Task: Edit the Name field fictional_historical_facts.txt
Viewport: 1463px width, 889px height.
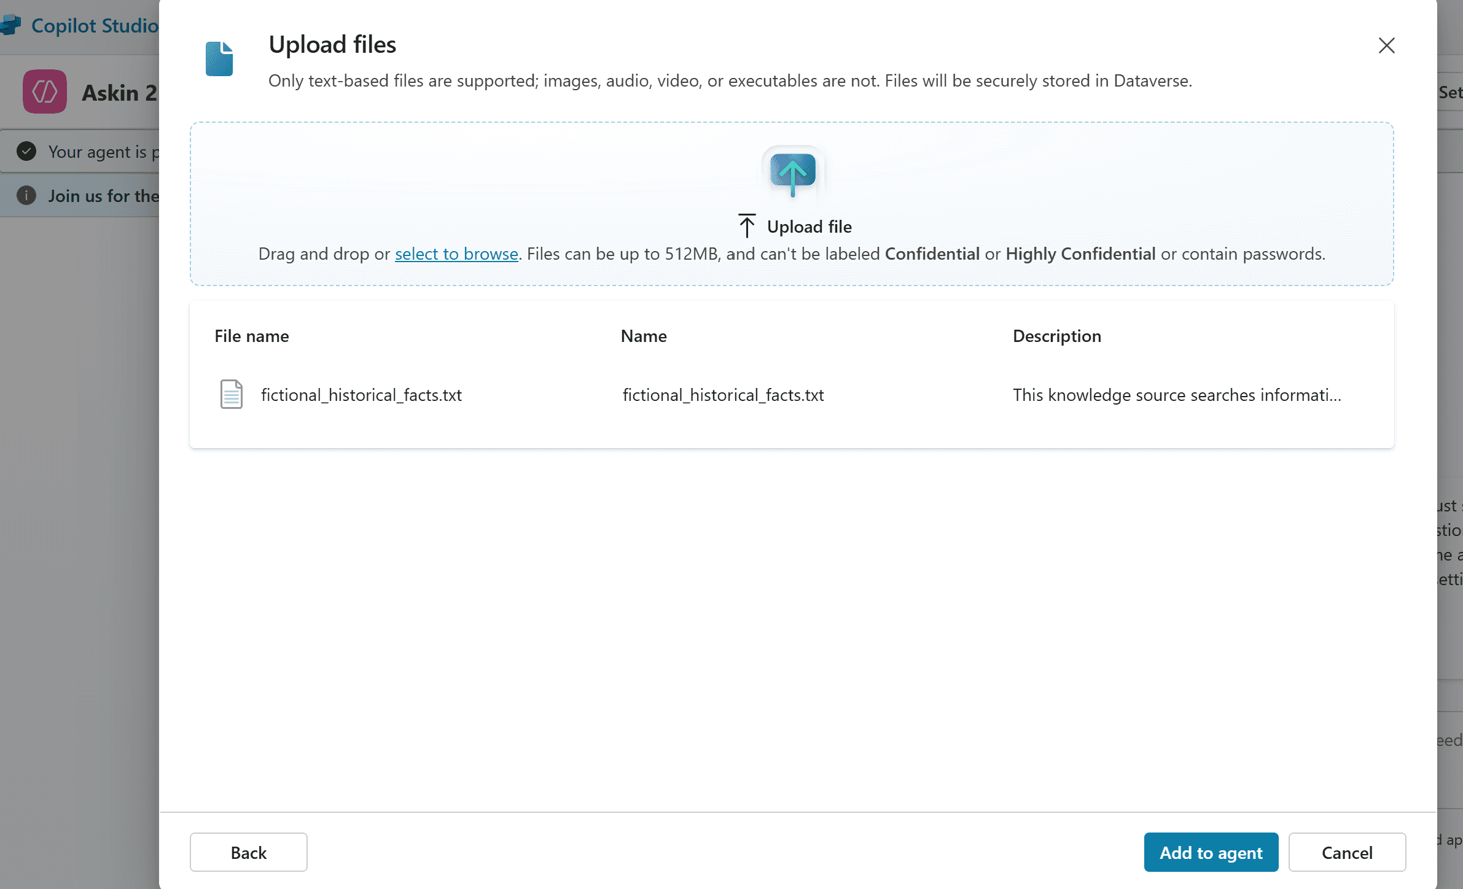Action: 723,395
